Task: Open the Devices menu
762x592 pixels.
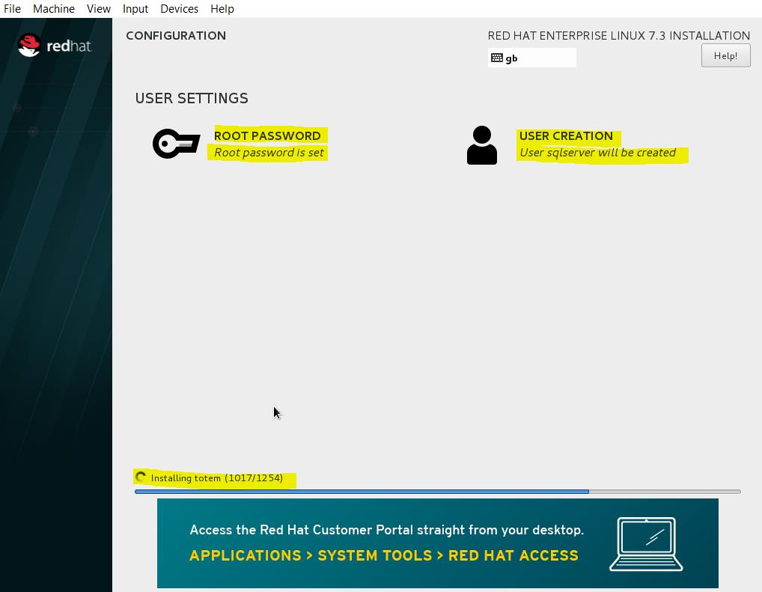Action: pos(180,9)
